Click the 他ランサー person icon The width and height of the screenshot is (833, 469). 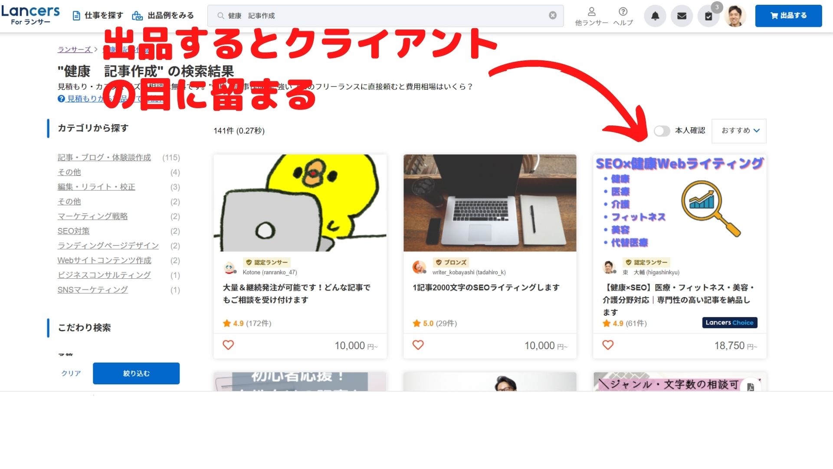[x=591, y=12]
